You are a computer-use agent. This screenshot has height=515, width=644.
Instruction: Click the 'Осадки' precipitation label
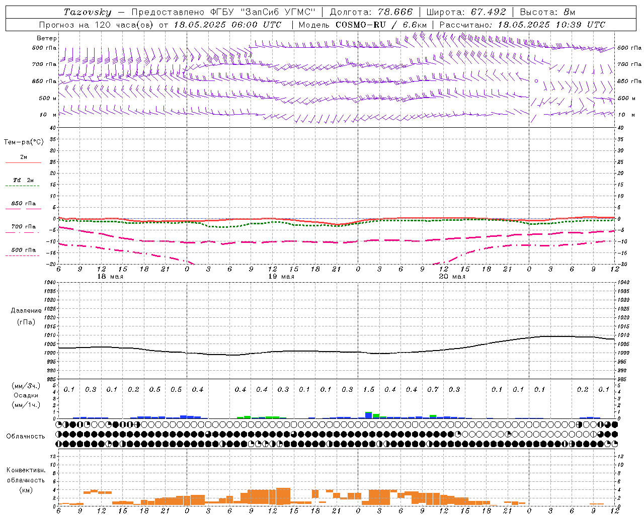(x=26, y=395)
